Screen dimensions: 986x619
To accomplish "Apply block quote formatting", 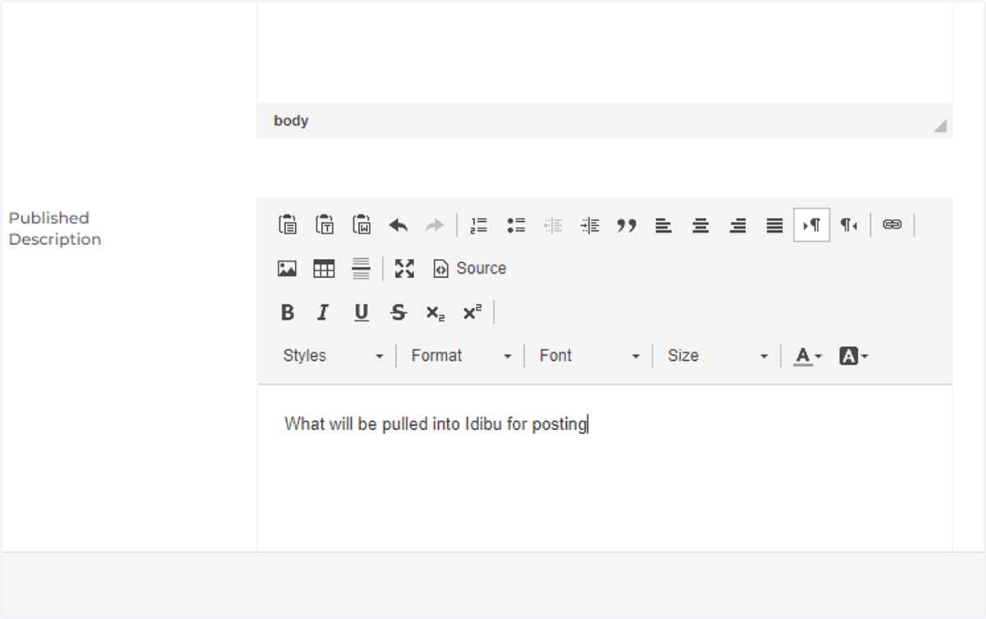I will click(627, 224).
